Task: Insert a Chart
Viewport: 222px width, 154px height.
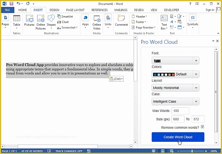Action: (x=63, y=22)
